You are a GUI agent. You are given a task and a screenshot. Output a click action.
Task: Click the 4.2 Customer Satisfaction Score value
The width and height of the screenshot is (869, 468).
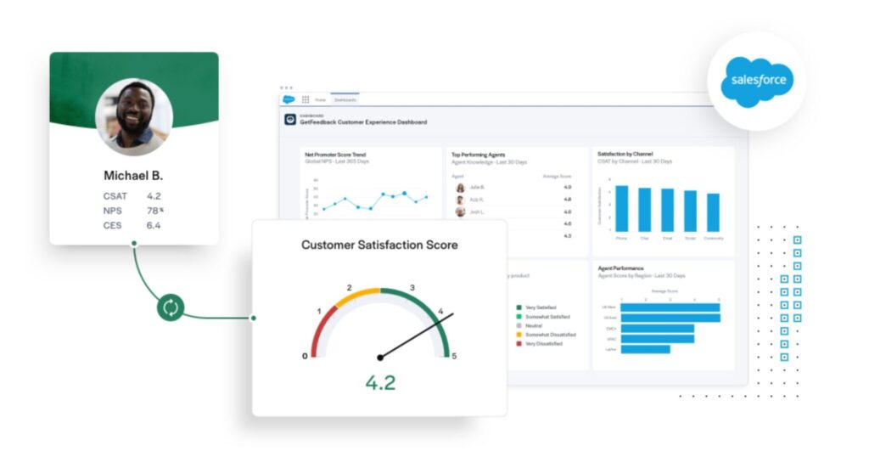pyautogui.click(x=380, y=383)
